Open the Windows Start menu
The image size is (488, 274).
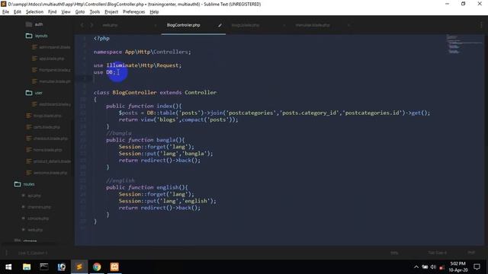8,267
